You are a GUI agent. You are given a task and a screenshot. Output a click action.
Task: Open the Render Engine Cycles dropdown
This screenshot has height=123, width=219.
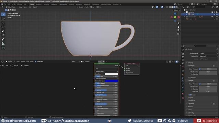click(x=208, y=53)
